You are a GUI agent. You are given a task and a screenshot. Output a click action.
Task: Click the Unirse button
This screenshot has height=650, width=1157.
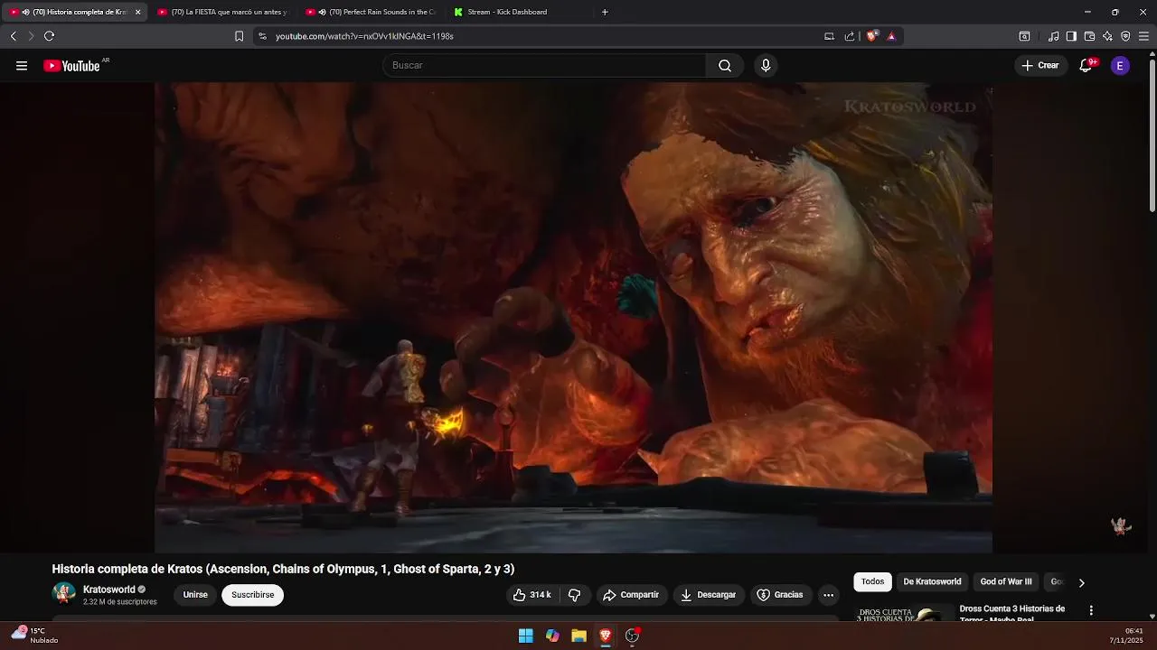coord(195,595)
